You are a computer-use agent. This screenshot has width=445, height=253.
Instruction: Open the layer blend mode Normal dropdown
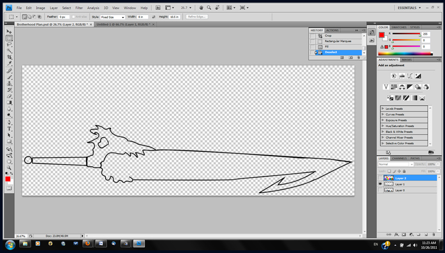(x=395, y=164)
